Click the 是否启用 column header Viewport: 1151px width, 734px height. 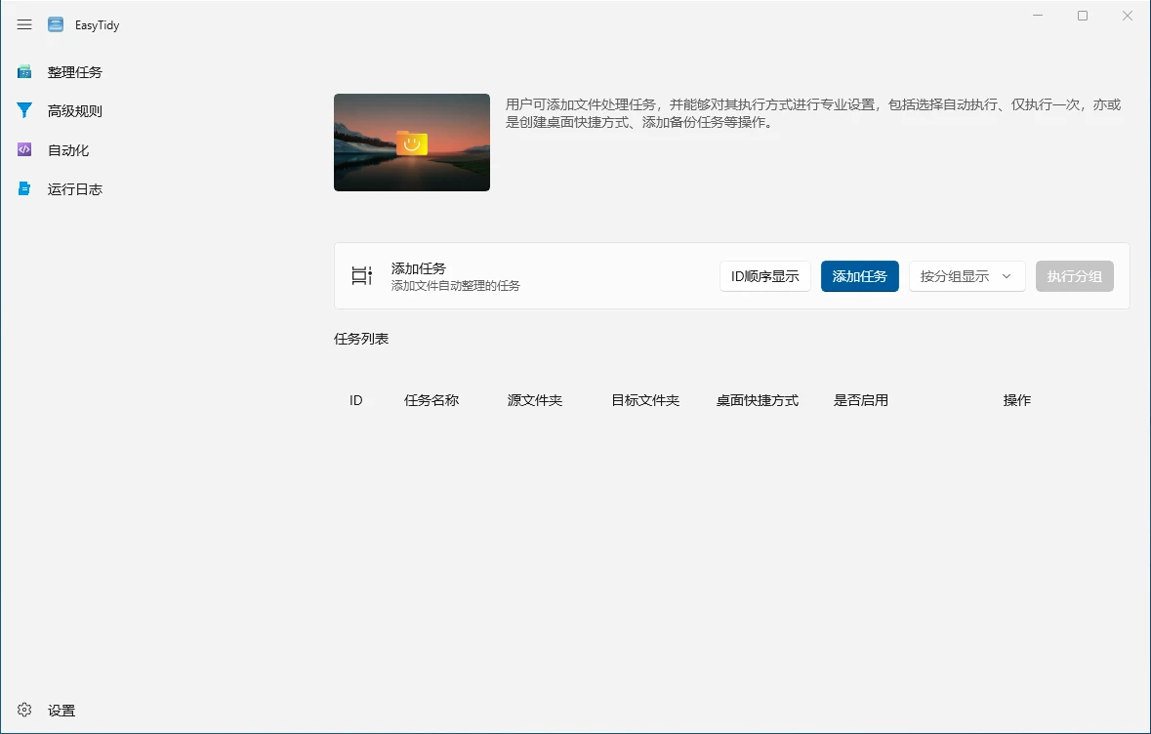click(x=861, y=400)
